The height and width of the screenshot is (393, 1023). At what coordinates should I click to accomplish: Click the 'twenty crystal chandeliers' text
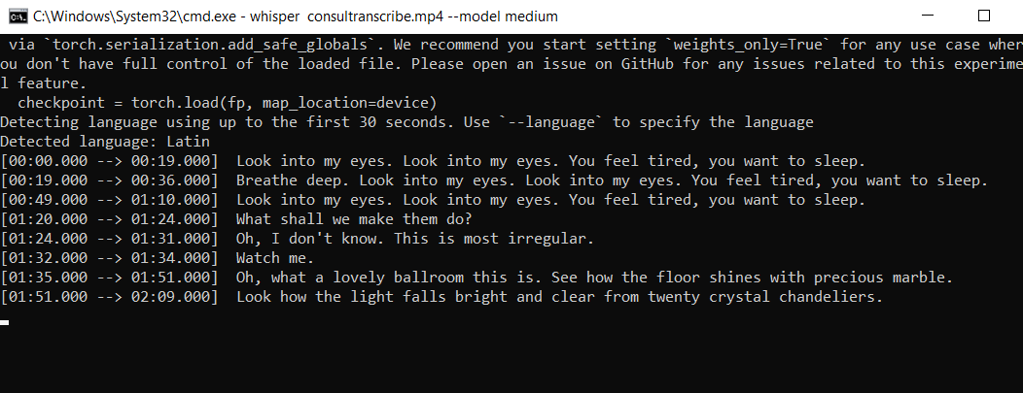coord(764,297)
